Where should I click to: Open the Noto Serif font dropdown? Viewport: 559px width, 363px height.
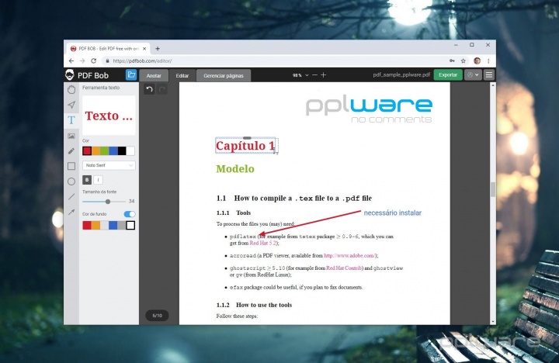point(109,165)
